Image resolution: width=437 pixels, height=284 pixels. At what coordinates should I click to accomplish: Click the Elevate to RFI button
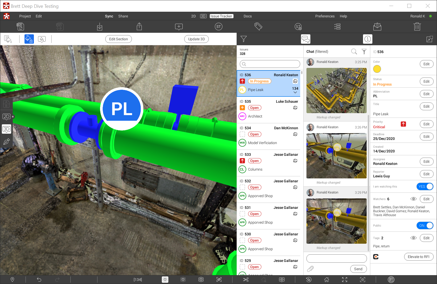[418, 257]
